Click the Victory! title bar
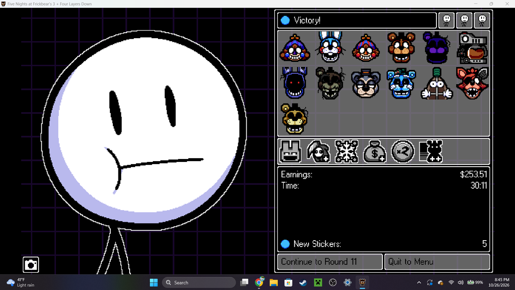 (x=357, y=20)
